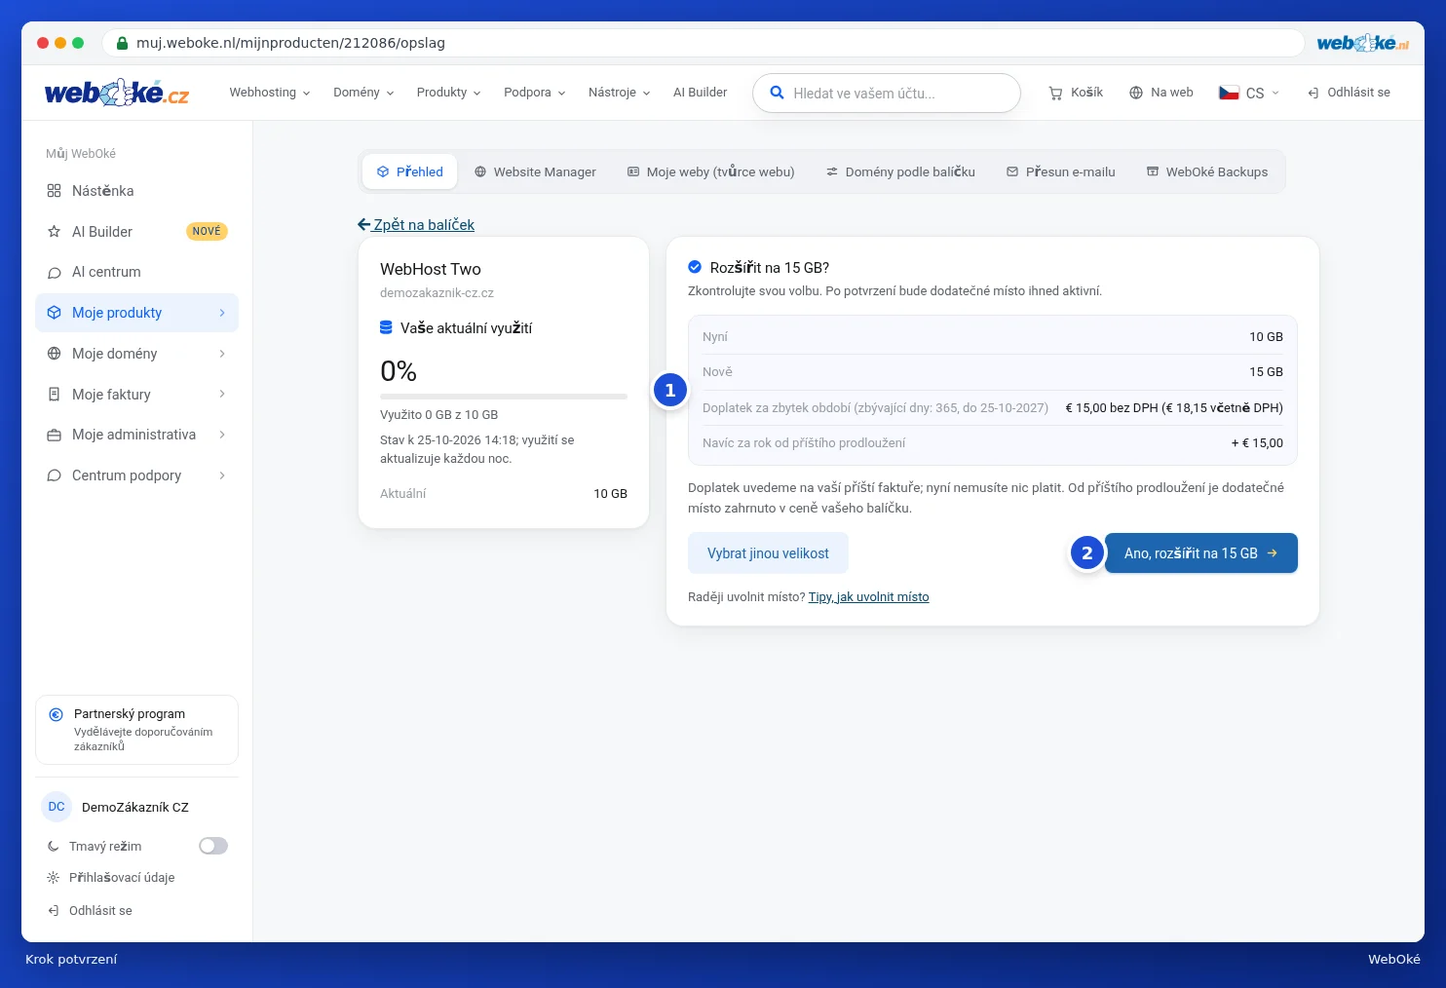This screenshot has width=1446, height=988.
Task: Click the WebOké.cz logo
Action: coord(117,93)
